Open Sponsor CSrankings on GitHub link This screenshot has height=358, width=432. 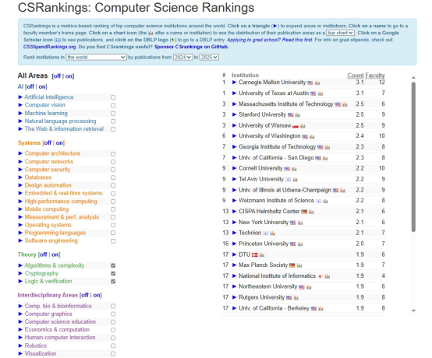tap(192, 47)
